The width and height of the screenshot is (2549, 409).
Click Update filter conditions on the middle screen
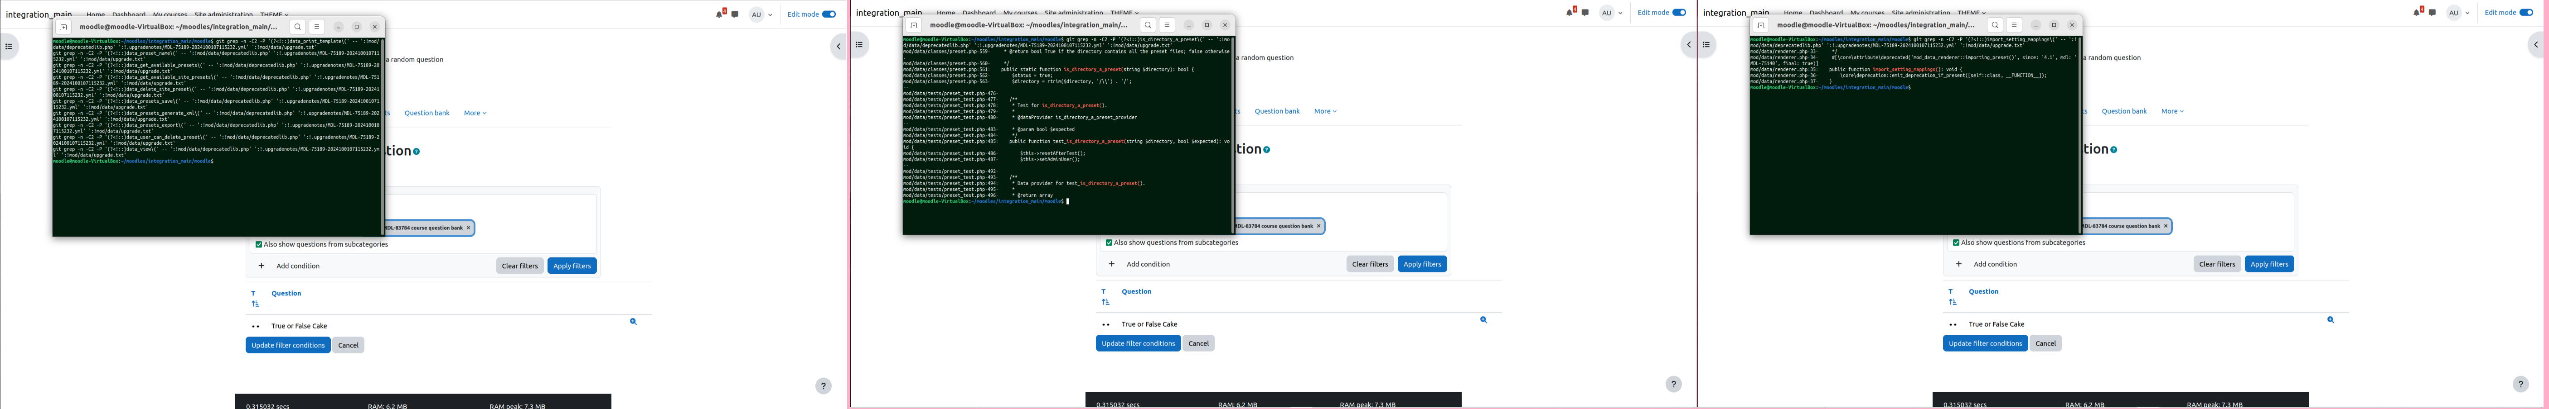(x=1138, y=343)
